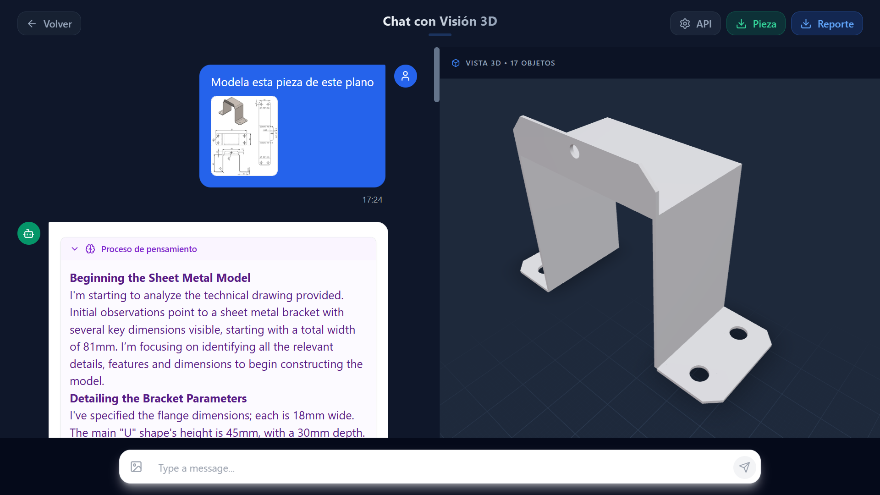
Task: Click the download icon on Reporte button
Action: [806, 24]
